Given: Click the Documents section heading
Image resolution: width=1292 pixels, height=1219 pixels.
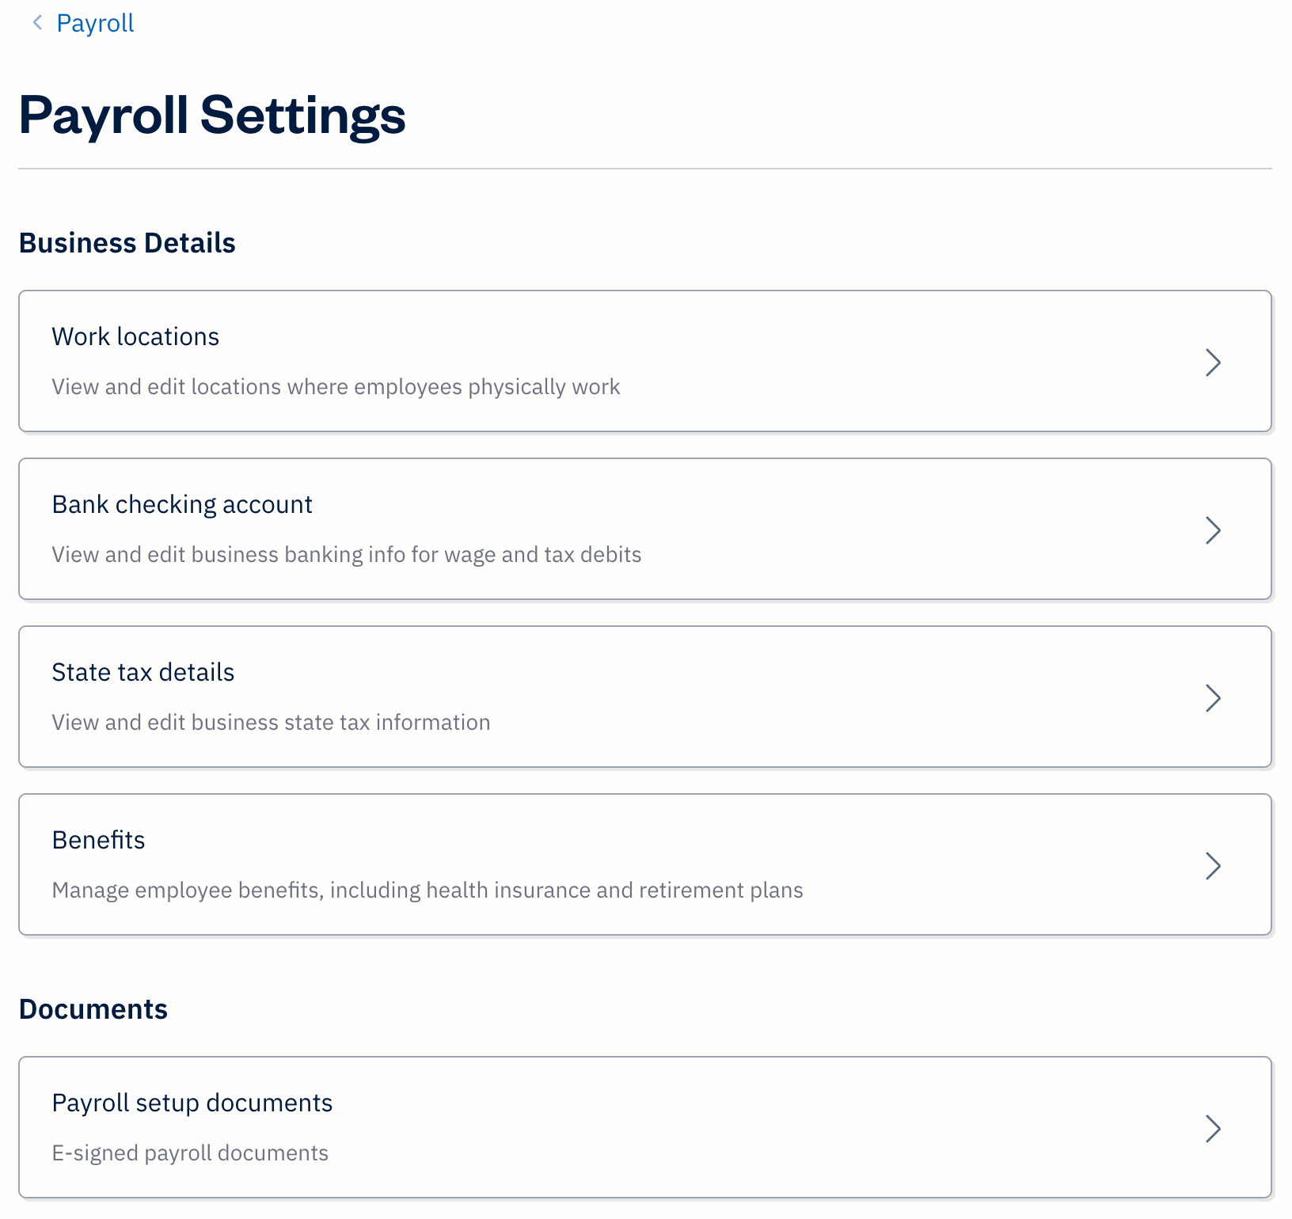Looking at the screenshot, I should point(93,1008).
